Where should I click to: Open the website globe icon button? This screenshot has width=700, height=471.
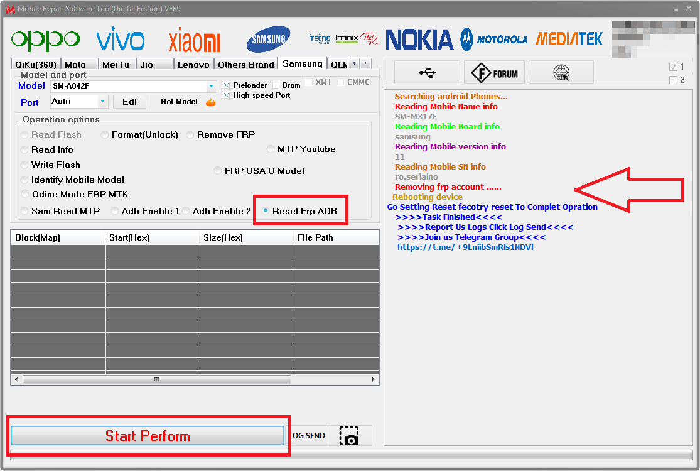coord(561,72)
